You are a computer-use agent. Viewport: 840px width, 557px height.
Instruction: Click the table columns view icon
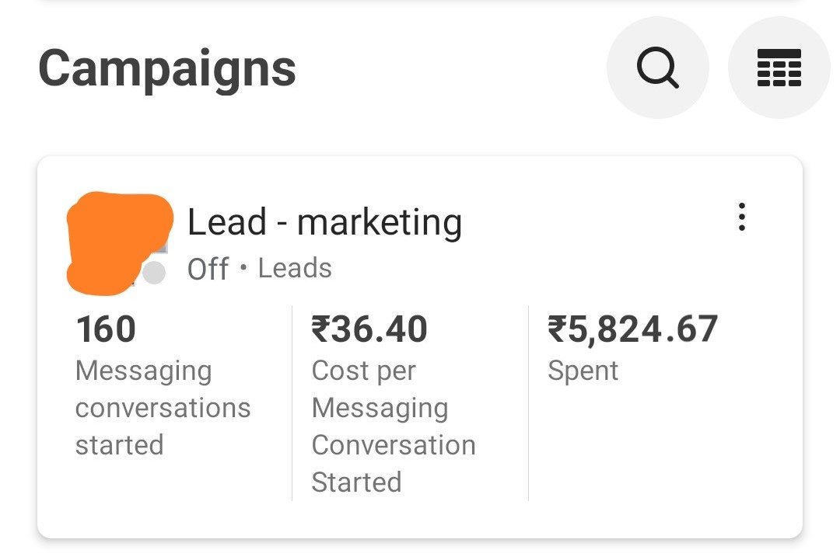pos(779,68)
